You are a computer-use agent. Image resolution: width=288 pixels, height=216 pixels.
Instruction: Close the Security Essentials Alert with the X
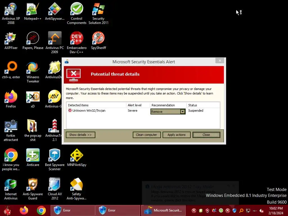coord(220,61)
